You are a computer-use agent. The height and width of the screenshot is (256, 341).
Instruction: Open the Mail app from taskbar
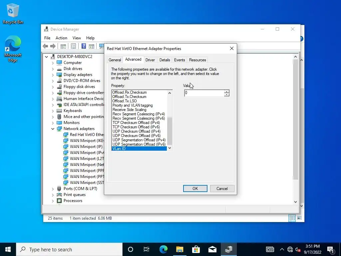(x=212, y=249)
